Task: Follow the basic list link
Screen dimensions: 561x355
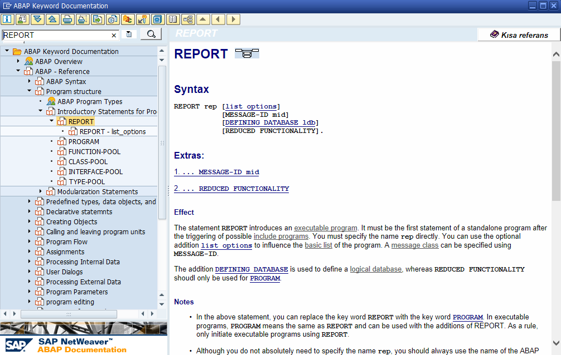Action: click(x=318, y=245)
